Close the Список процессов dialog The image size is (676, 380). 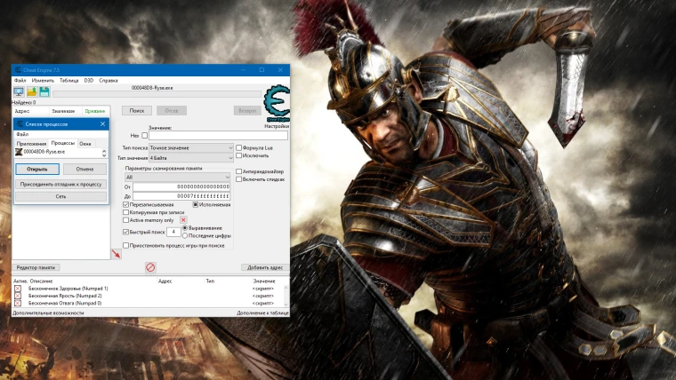click(x=102, y=124)
